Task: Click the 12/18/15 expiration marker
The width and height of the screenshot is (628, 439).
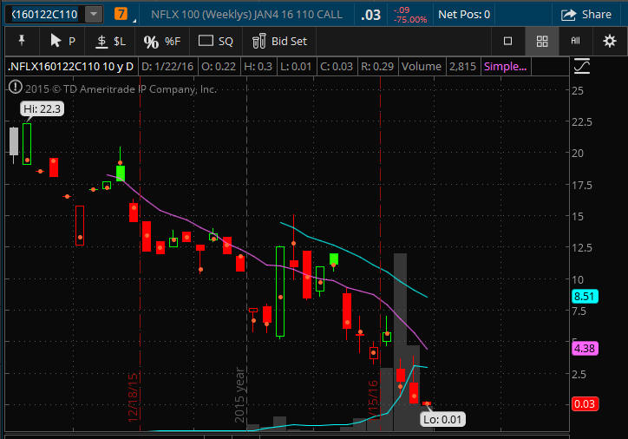Action: click(133, 397)
